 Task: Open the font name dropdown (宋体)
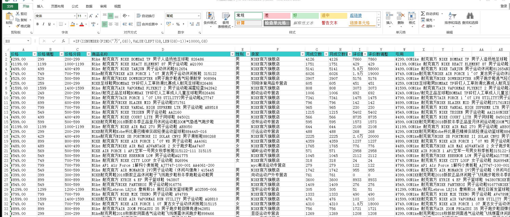(75, 16)
